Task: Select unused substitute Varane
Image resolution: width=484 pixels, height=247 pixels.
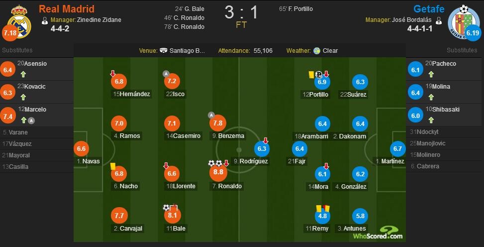Action: (x=18, y=132)
